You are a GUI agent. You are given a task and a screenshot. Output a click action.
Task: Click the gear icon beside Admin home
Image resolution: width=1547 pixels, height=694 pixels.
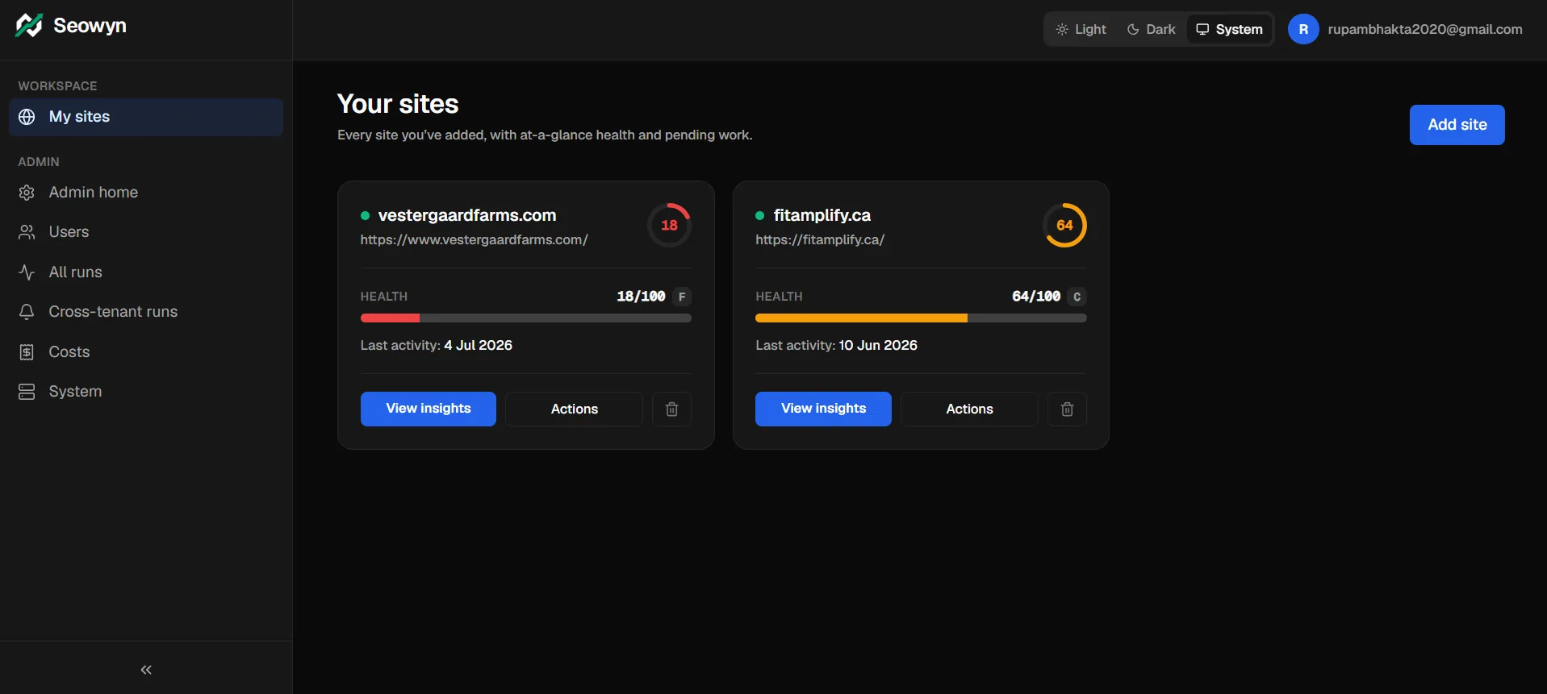(27, 193)
